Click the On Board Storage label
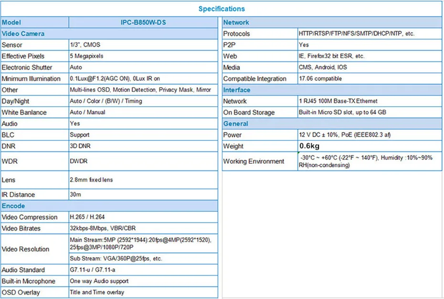 [x=249, y=112]
